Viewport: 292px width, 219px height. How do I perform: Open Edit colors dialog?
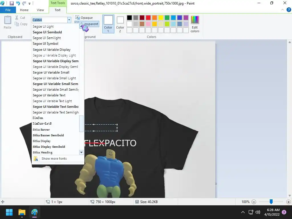[195, 24]
